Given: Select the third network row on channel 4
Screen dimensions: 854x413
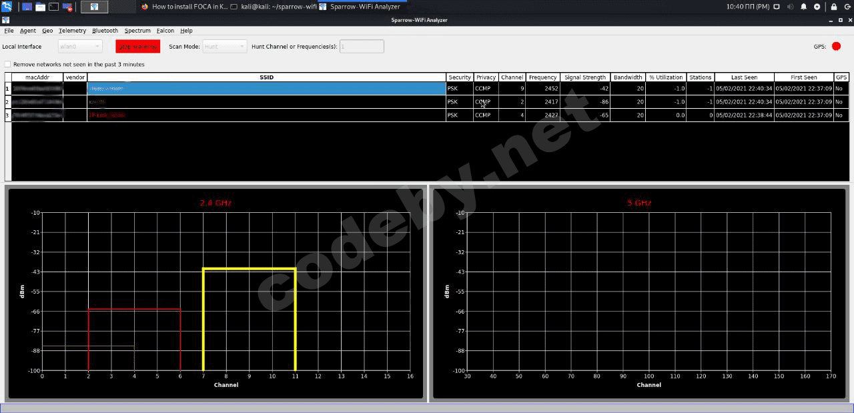Looking at the screenshot, I should [267, 115].
